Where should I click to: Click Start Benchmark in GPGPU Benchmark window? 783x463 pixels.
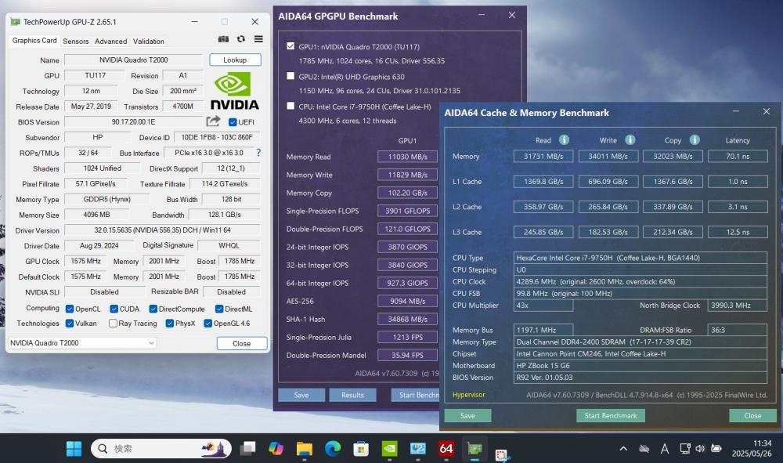coord(416,395)
